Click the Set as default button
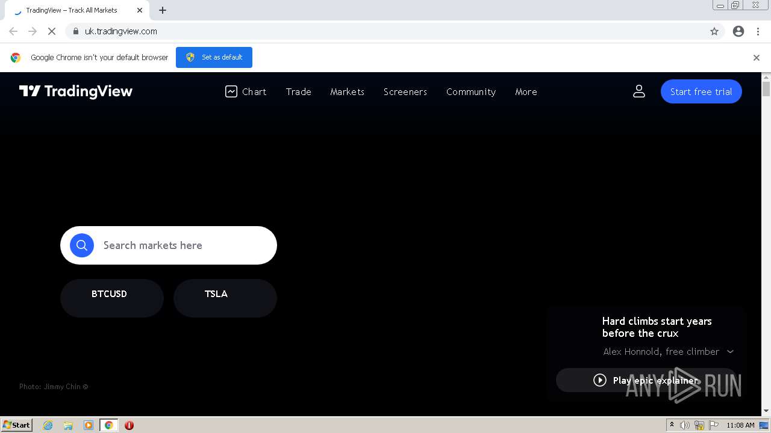771x433 pixels. pos(214,57)
